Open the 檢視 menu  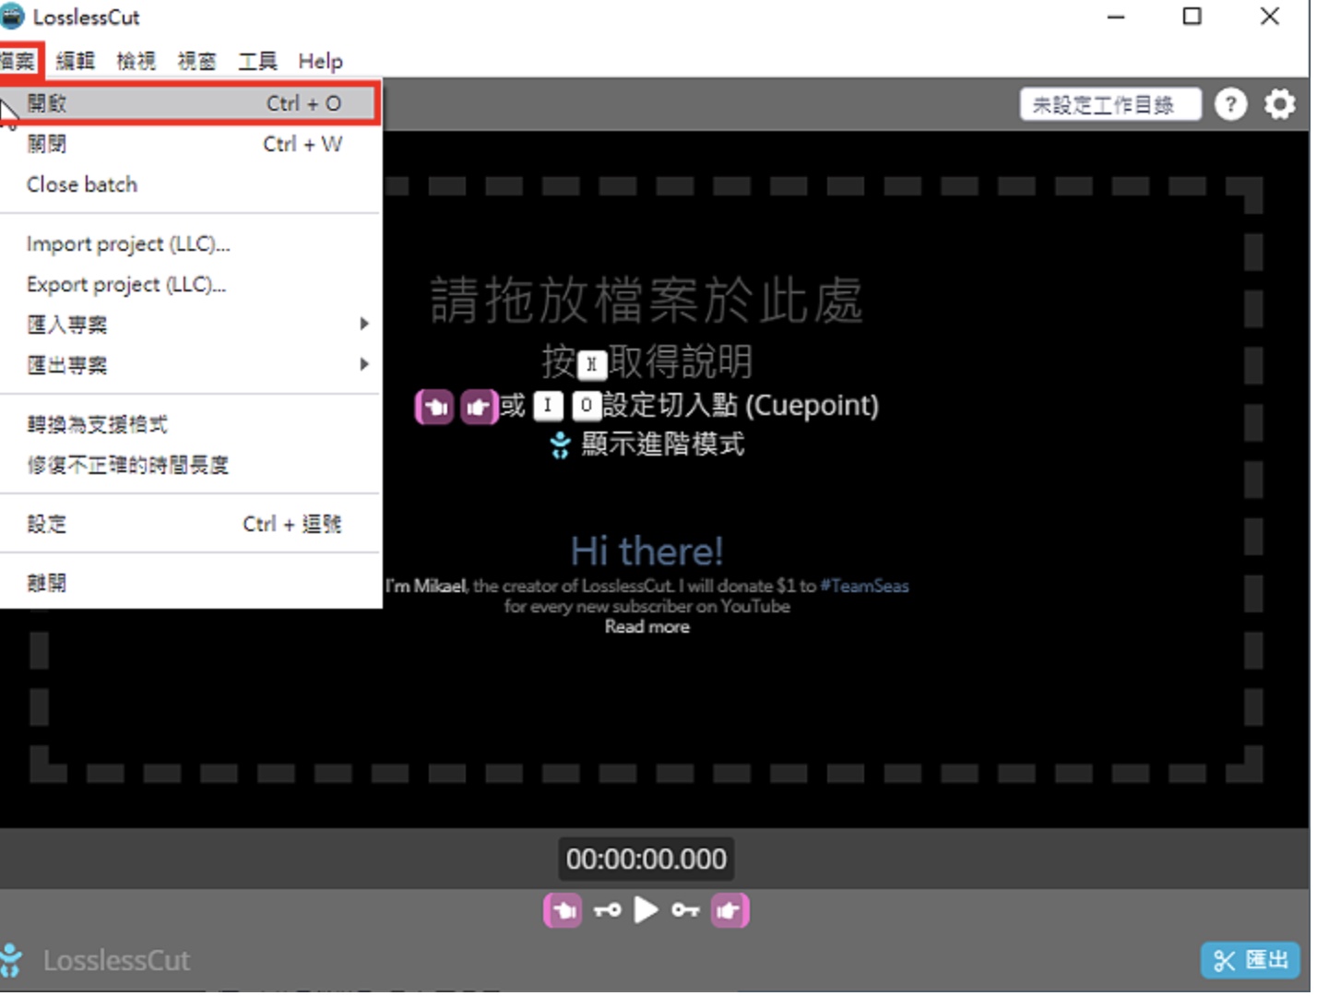point(136,61)
